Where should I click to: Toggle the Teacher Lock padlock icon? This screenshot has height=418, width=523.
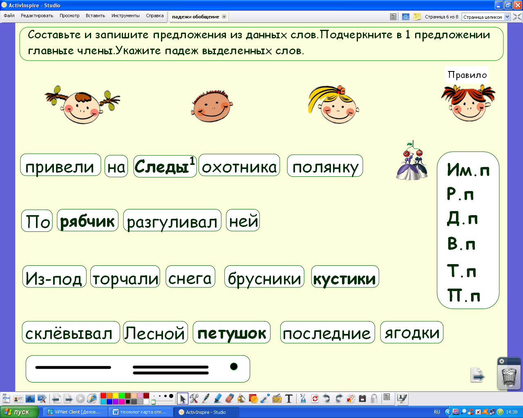374,399
